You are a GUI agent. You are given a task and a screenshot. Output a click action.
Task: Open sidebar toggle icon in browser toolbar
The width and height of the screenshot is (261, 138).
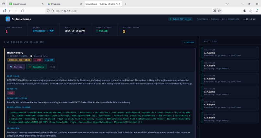click(x=4, y=11)
